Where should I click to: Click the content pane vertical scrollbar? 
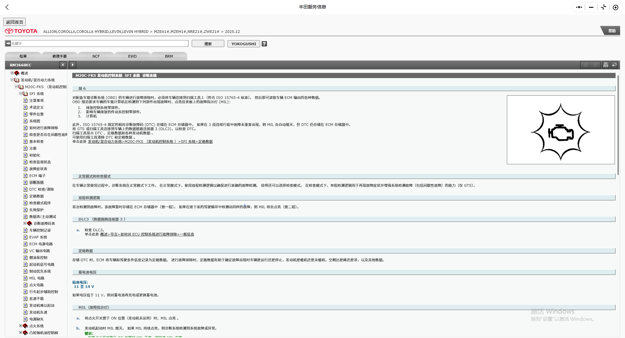tap(618, 125)
